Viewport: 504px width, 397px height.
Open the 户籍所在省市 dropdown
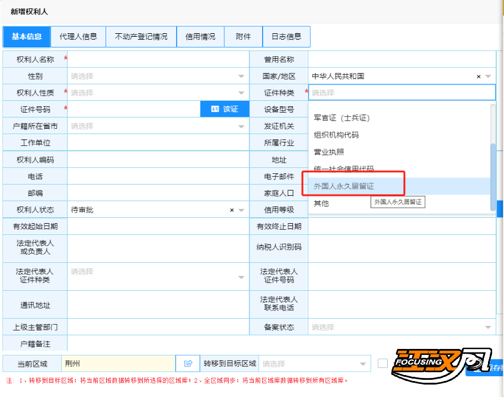tap(241, 126)
